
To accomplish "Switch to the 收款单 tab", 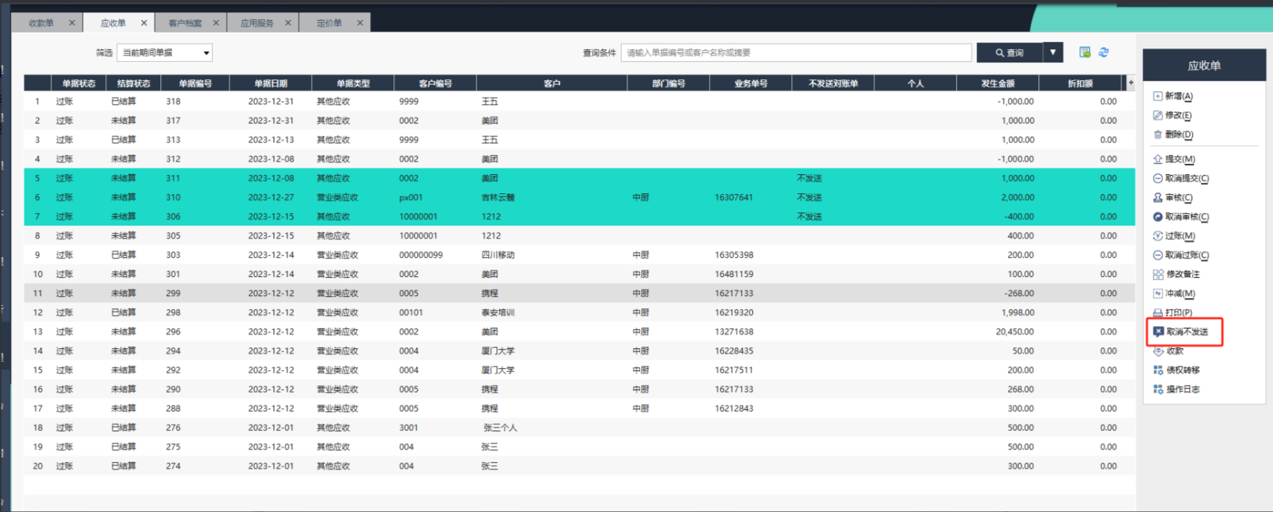I will 41,23.
